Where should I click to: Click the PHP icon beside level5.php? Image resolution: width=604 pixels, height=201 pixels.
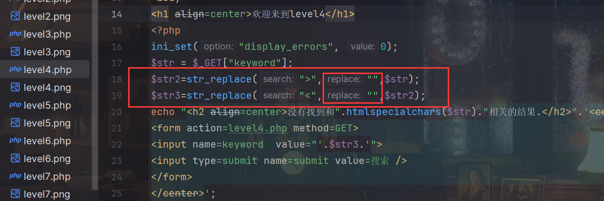(15, 105)
